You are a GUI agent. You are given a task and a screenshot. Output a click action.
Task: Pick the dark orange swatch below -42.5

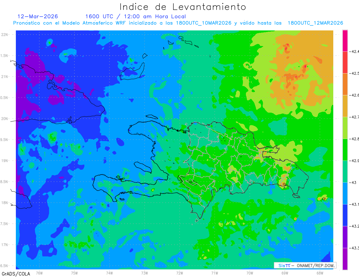click(x=345, y=84)
